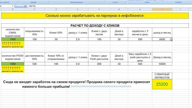Select column E header
This screenshot has width=192, height=108.
point(78,9)
